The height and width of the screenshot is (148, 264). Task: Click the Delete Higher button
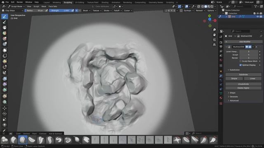(x=243, y=88)
